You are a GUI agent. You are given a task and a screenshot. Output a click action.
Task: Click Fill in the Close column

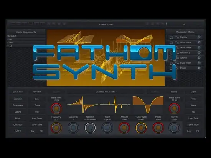[198, 131]
